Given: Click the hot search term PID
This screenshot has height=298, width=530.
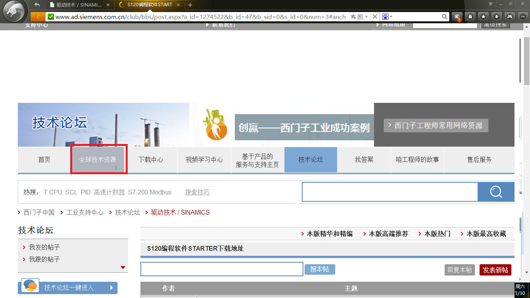Looking at the screenshot, I should 85,192.
